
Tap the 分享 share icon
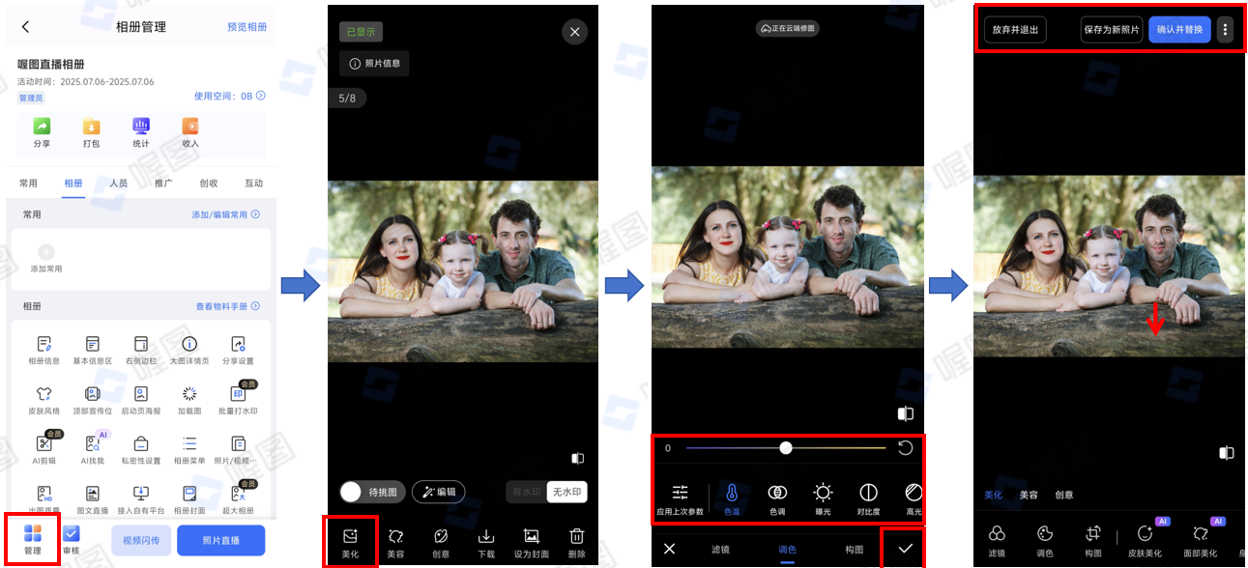pos(42,127)
